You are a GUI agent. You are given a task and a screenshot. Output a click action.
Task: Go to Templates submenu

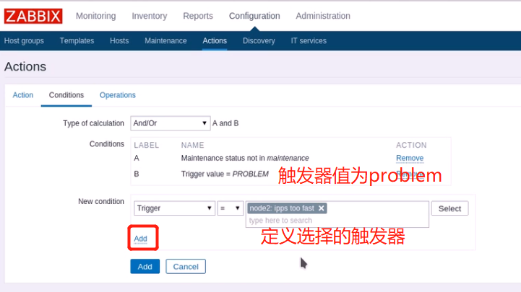77,41
